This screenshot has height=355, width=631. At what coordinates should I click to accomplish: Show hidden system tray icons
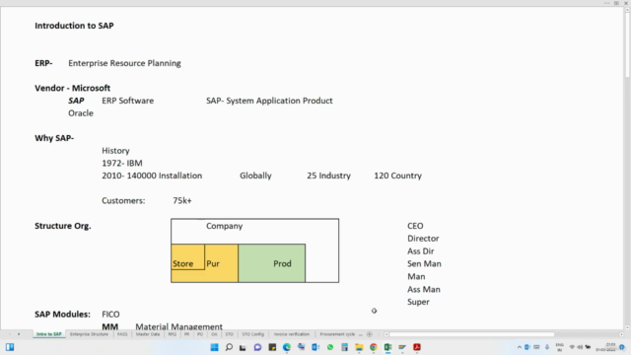tap(520, 347)
